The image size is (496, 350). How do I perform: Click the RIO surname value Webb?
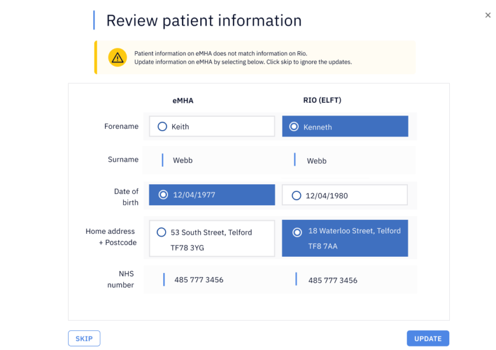[x=317, y=161]
